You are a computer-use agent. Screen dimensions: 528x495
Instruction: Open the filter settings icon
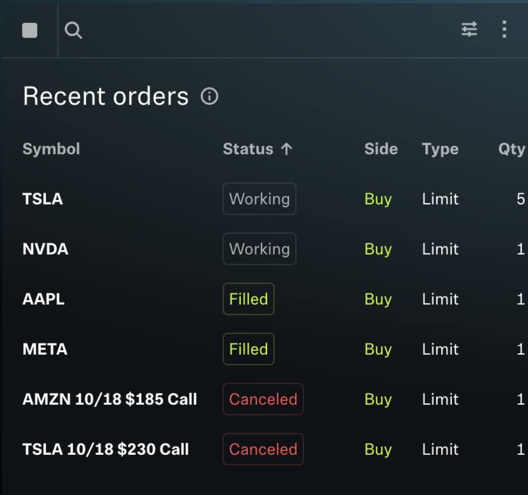[x=469, y=30]
